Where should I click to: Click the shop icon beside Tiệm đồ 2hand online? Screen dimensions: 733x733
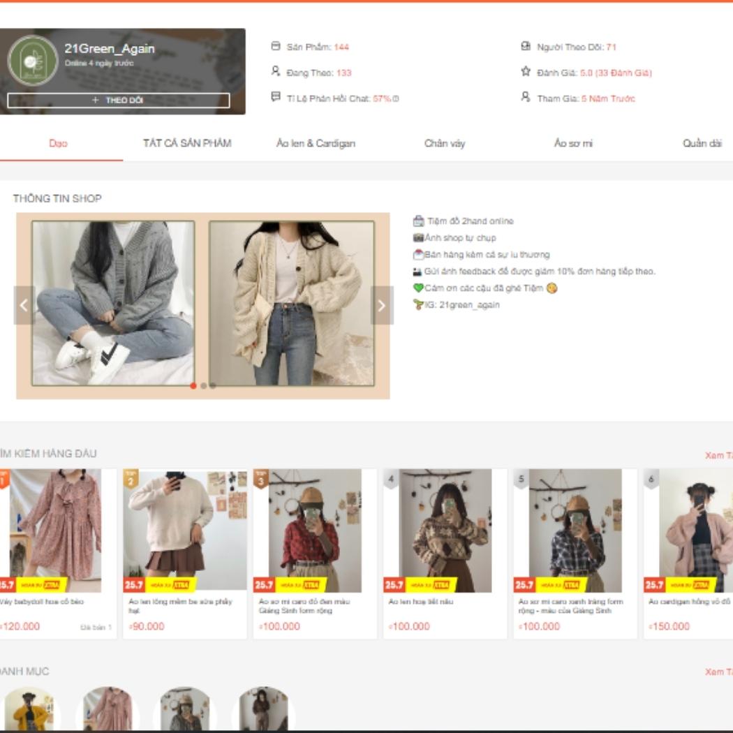pyautogui.click(x=418, y=221)
